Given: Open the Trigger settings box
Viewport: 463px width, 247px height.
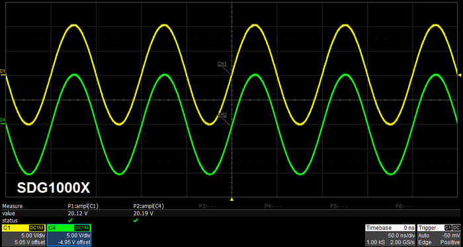Looking at the screenshot, I should coord(439,235).
